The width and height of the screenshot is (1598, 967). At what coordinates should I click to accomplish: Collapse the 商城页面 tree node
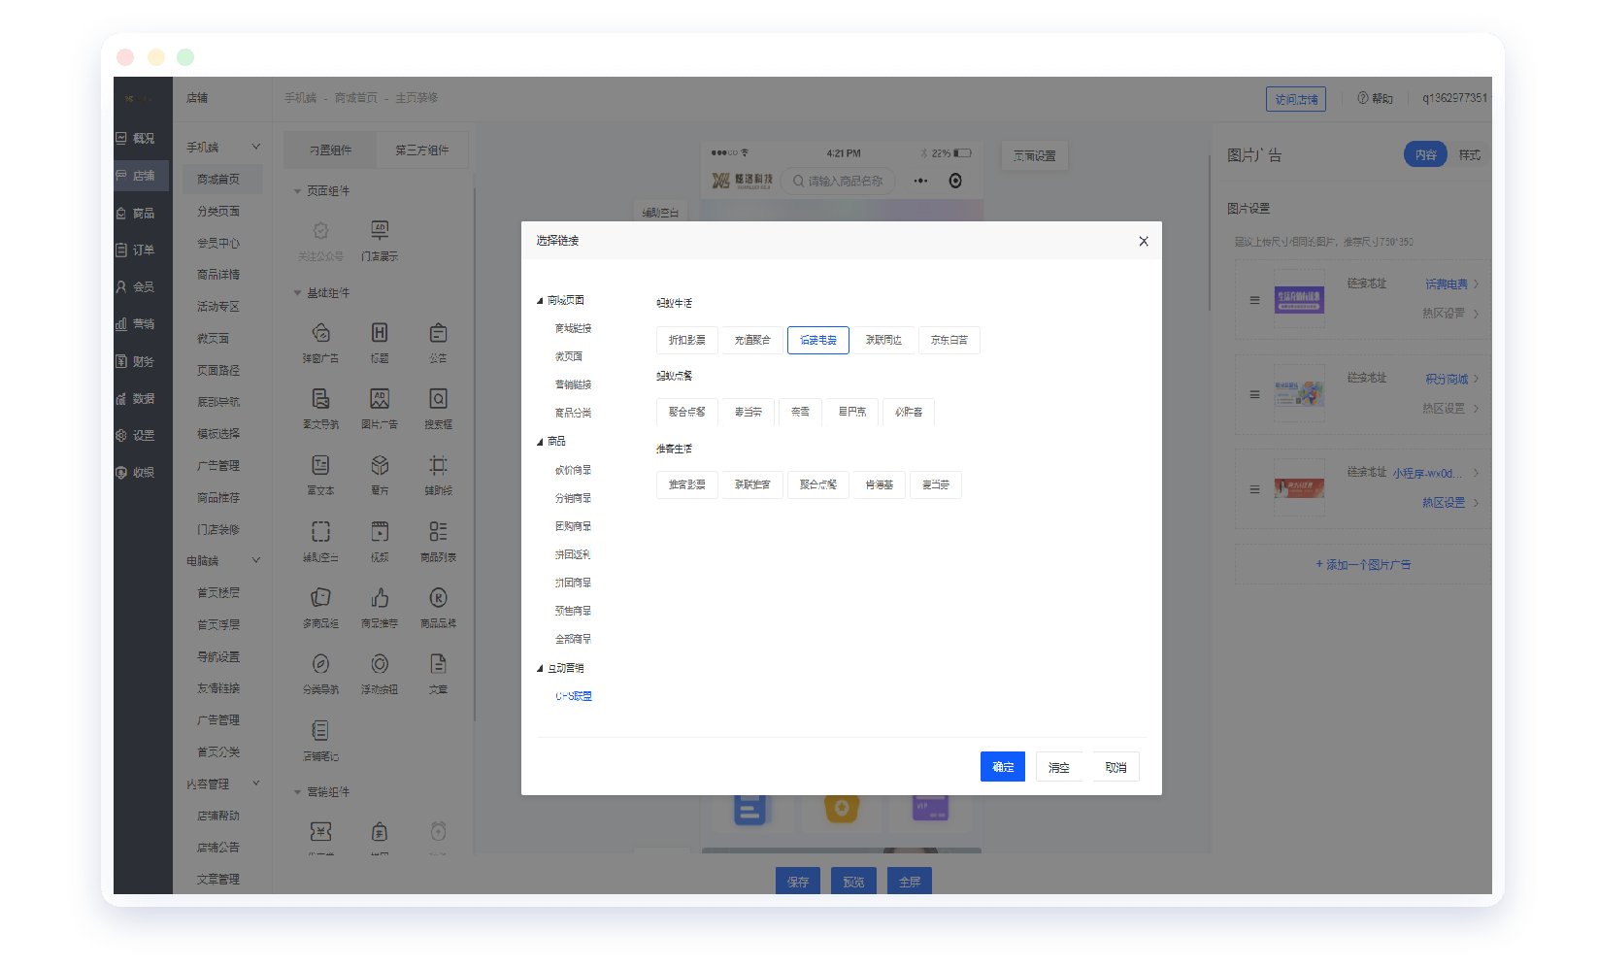click(540, 301)
